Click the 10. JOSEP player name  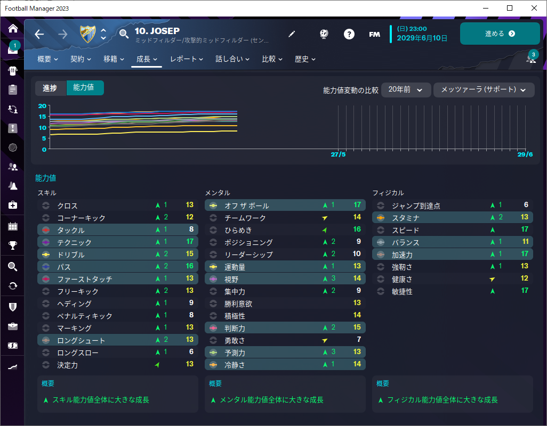point(157,31)
